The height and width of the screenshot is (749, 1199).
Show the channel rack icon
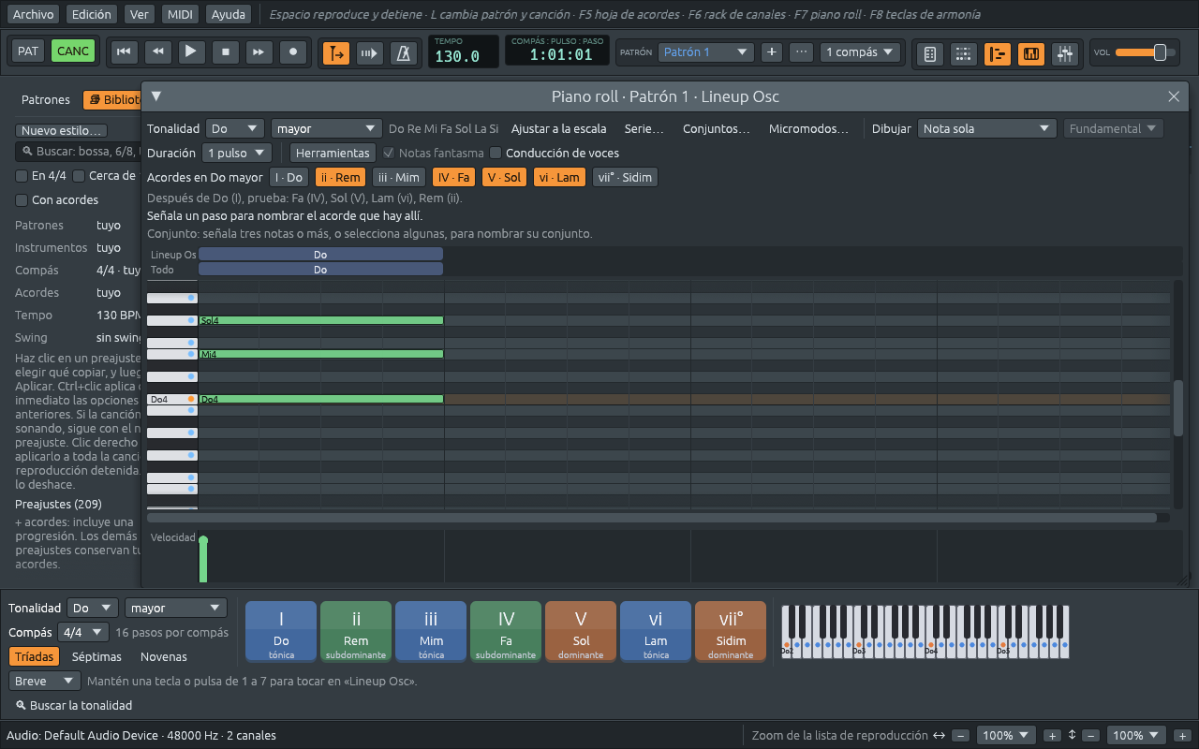tap(963, 54)
